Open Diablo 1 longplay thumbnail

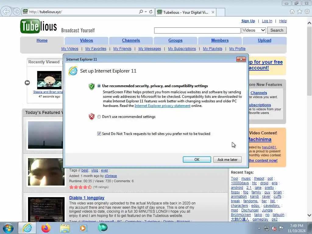46,209
